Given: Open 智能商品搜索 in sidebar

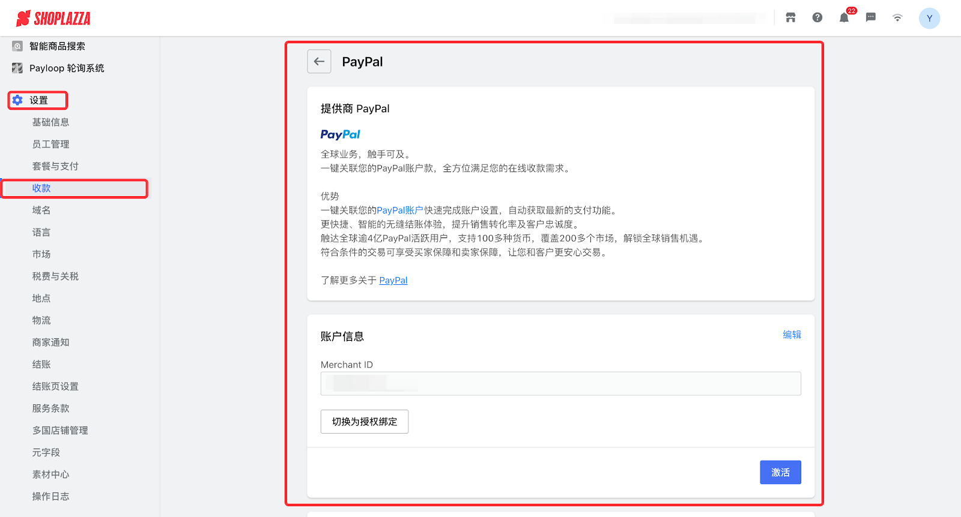Looking at the screenshot, I should click(x=57, y=46).
